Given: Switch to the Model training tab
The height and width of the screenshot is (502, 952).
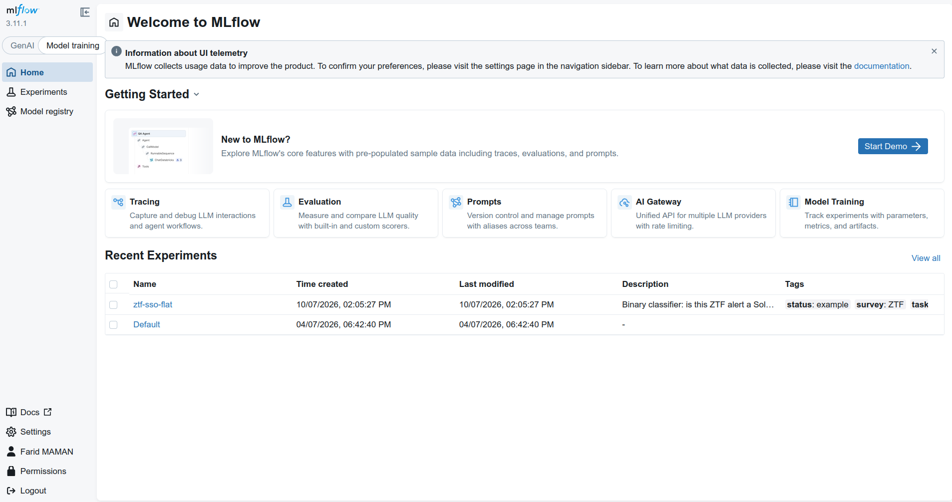Looking at the screenshot, I should point(73,45).
